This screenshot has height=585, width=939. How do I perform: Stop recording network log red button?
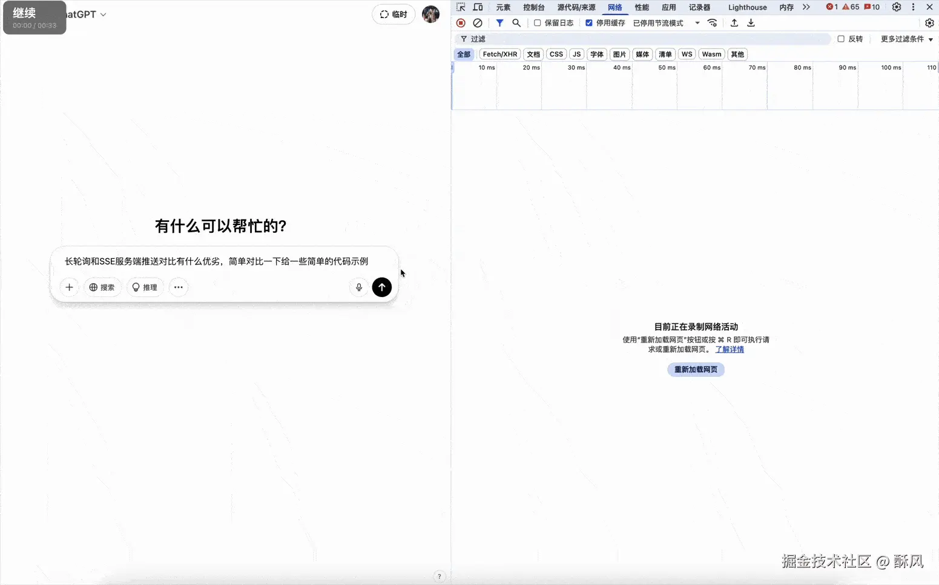click(x=461, y=23)
